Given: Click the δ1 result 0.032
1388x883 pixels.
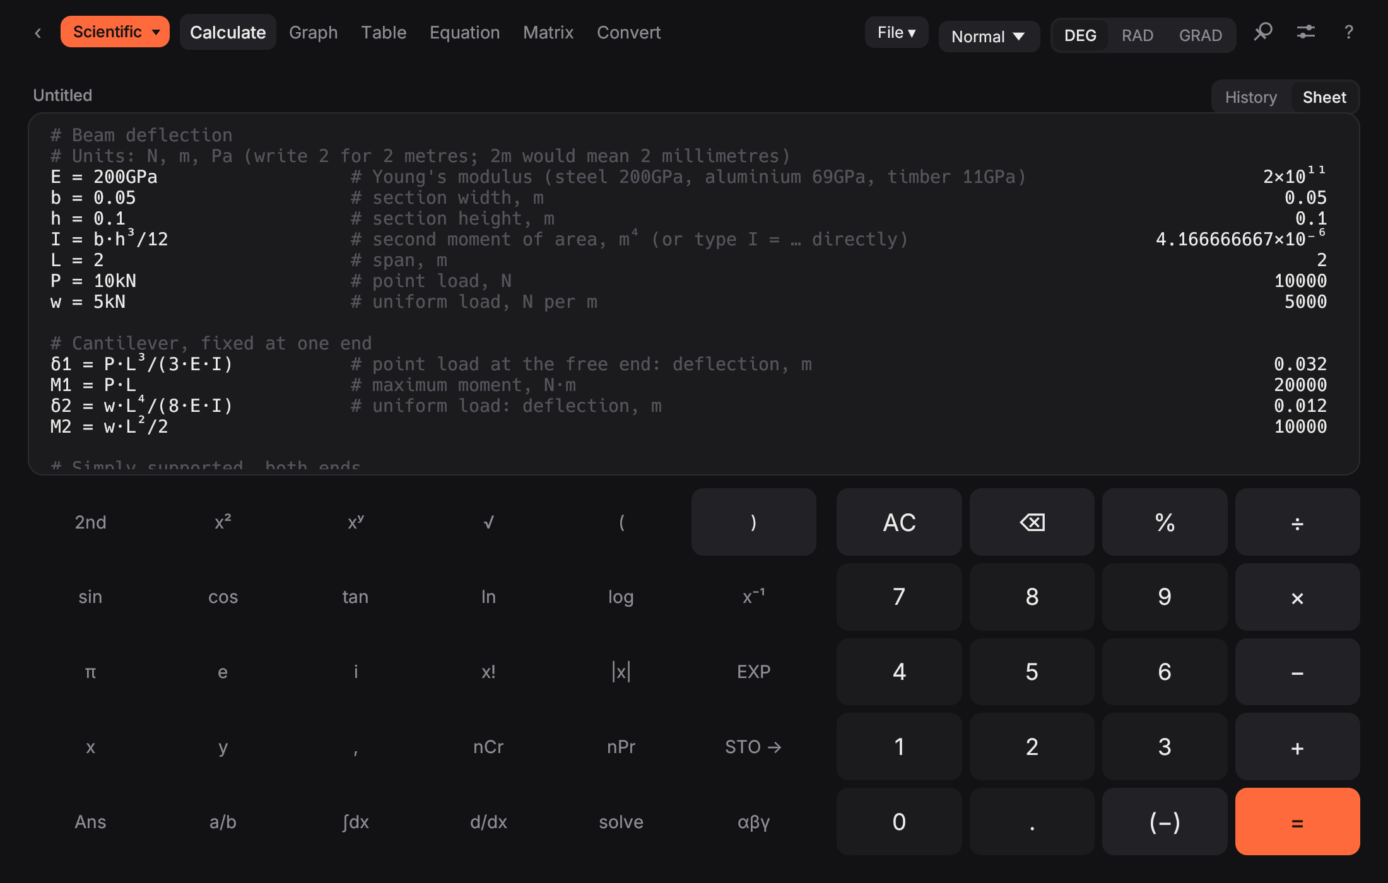Looking at the screenshot, I should pyautogui.click(x=1300, y=364).
